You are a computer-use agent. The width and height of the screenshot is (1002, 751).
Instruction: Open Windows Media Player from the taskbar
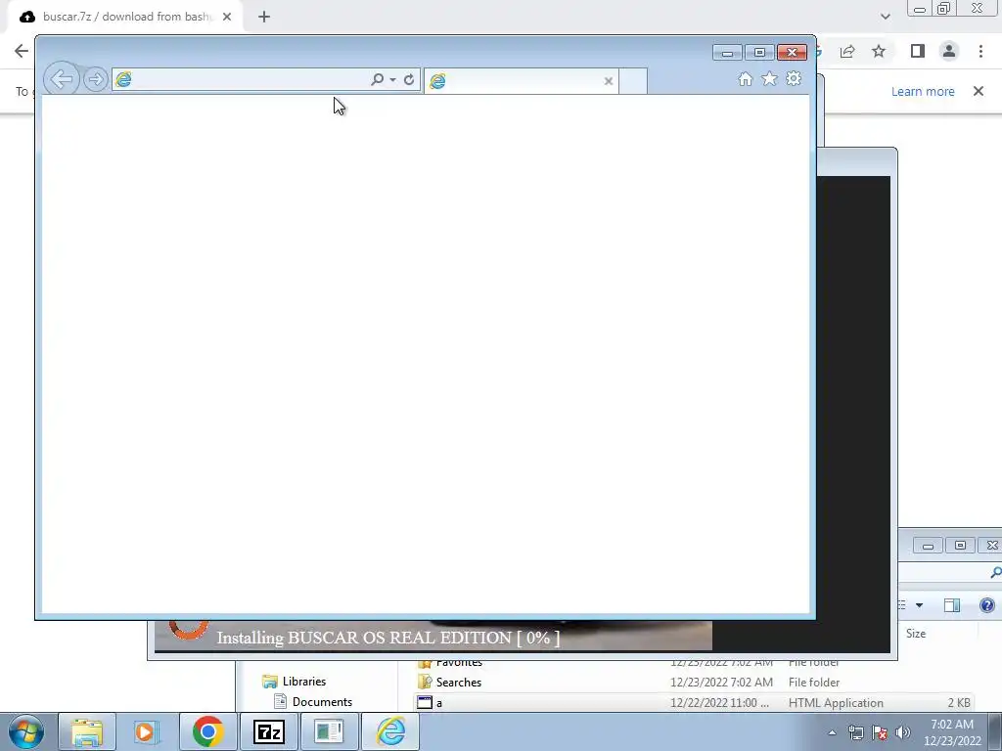(x=146, y=731)
